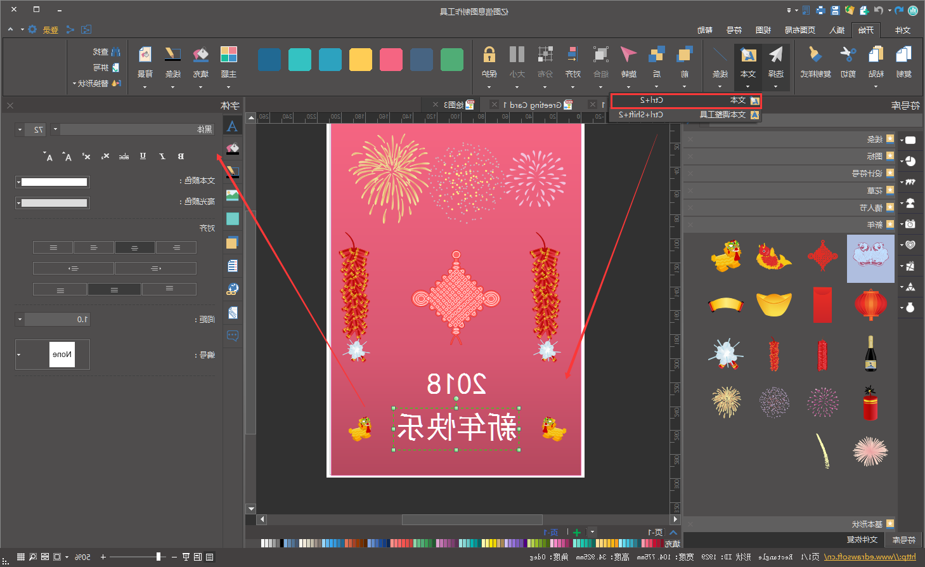This screenshot has width=925, height=567.
Task: Open the 文件 menu tab
Action: 902,30
